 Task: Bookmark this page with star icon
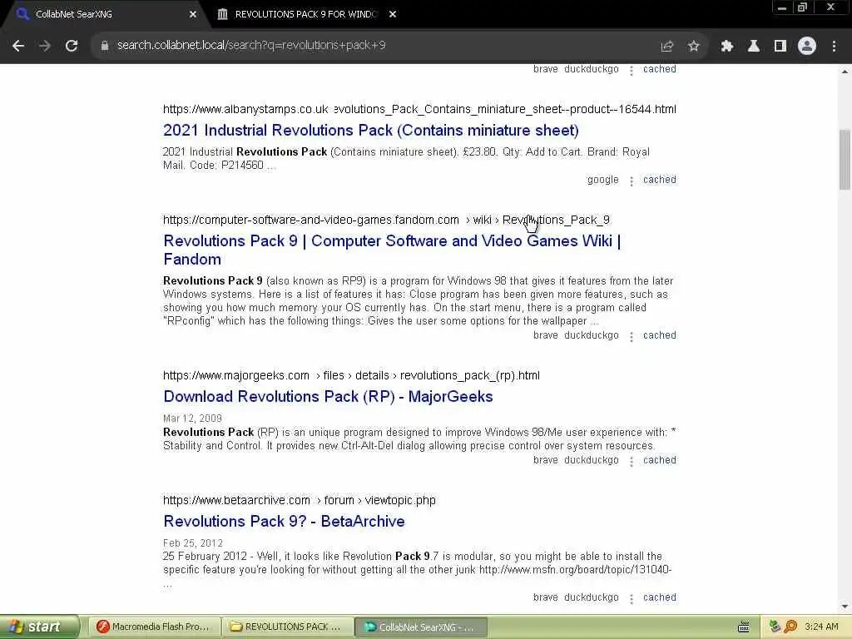click(693, 47)
